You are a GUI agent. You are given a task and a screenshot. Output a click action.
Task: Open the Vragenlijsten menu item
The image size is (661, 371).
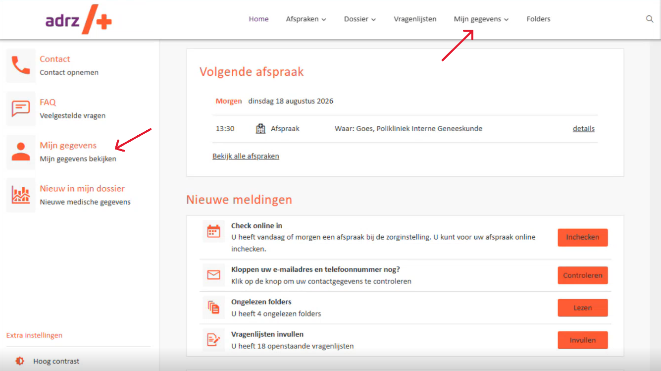pos(415,19)
